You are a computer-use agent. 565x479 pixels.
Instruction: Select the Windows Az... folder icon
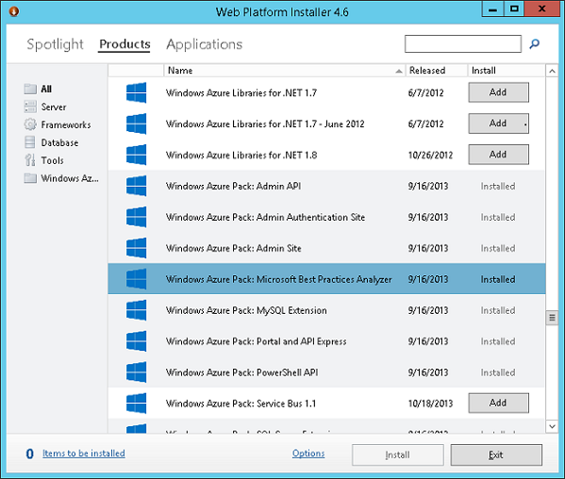30,178
